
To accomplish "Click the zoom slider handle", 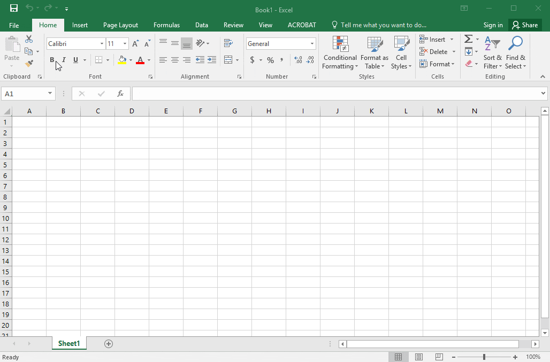I will coord(484,357).
